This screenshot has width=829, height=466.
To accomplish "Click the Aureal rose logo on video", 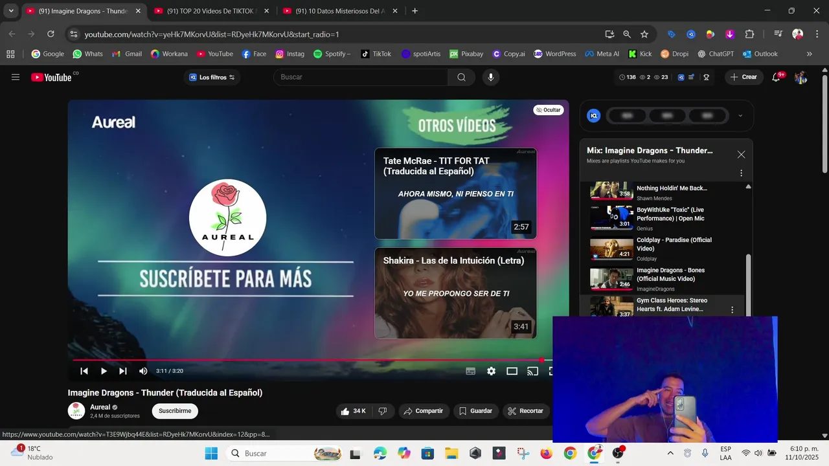I will click(227, 218).
